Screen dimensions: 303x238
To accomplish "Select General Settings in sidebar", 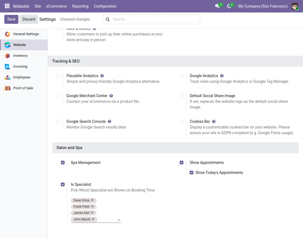I will (x=24, y=34).
